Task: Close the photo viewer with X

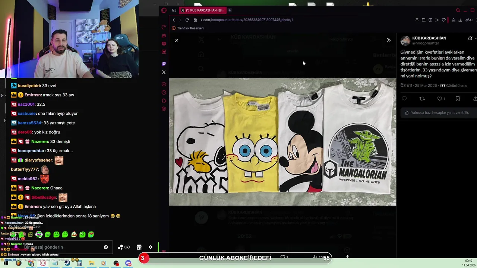Action: (x=177, y=40)
